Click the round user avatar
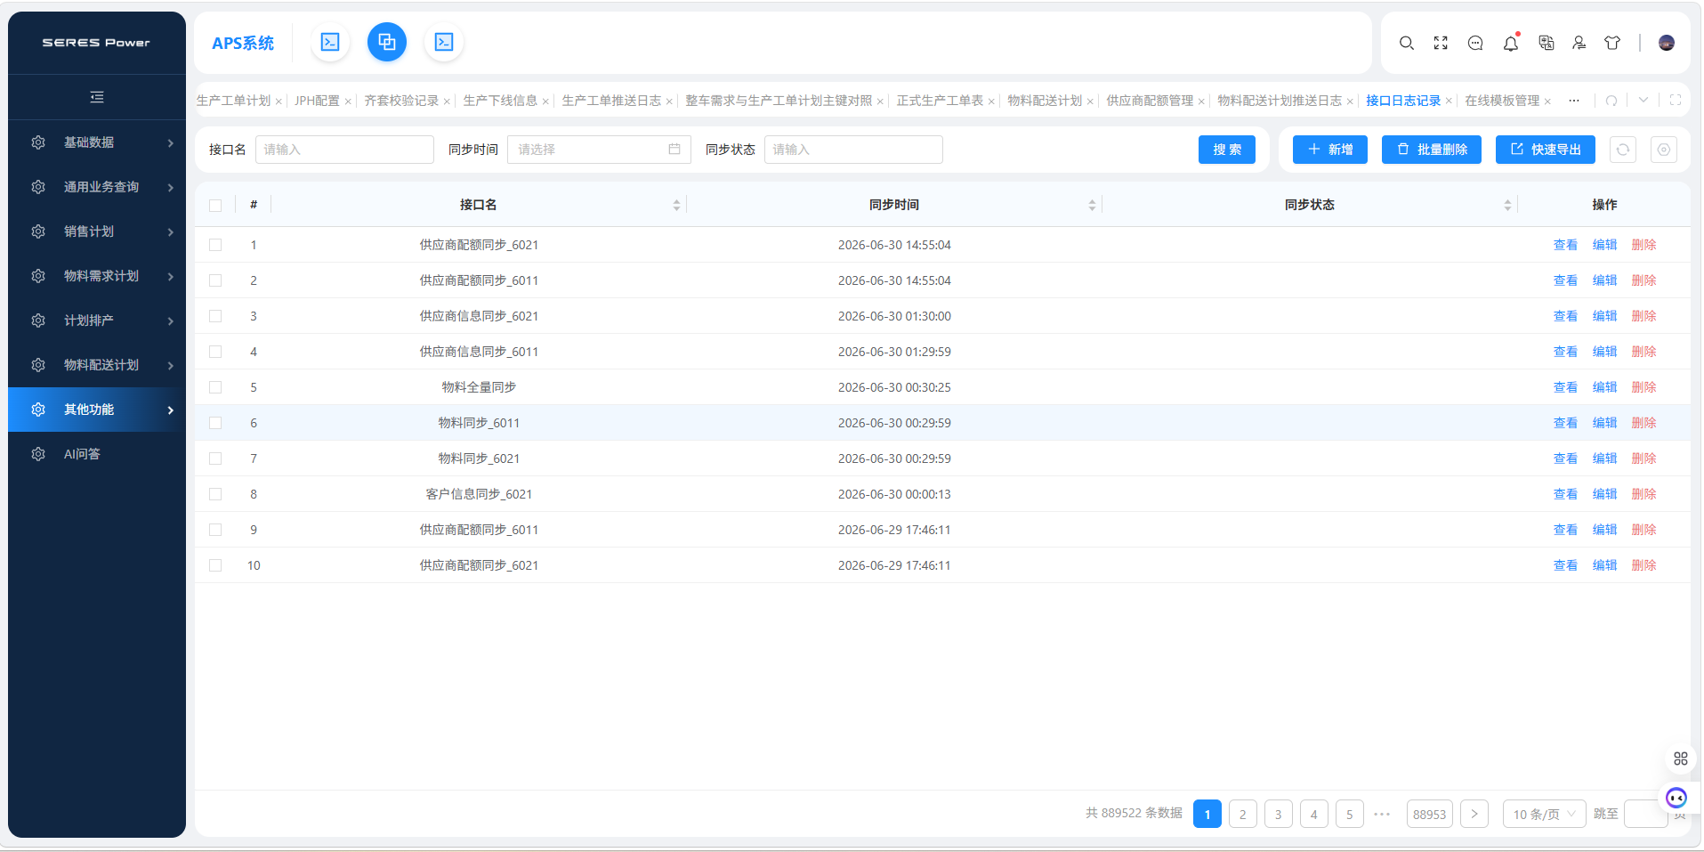 point(1667,43)
